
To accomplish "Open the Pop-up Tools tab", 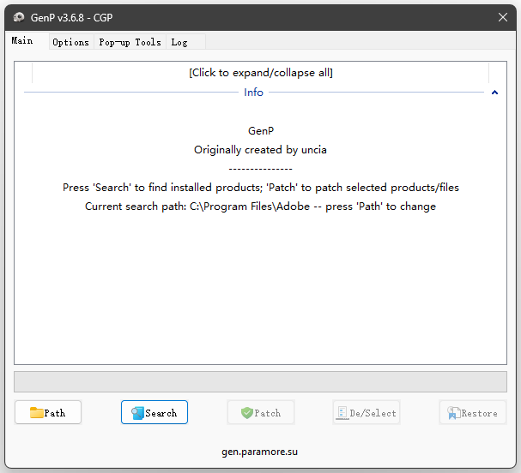I will 130,42.
